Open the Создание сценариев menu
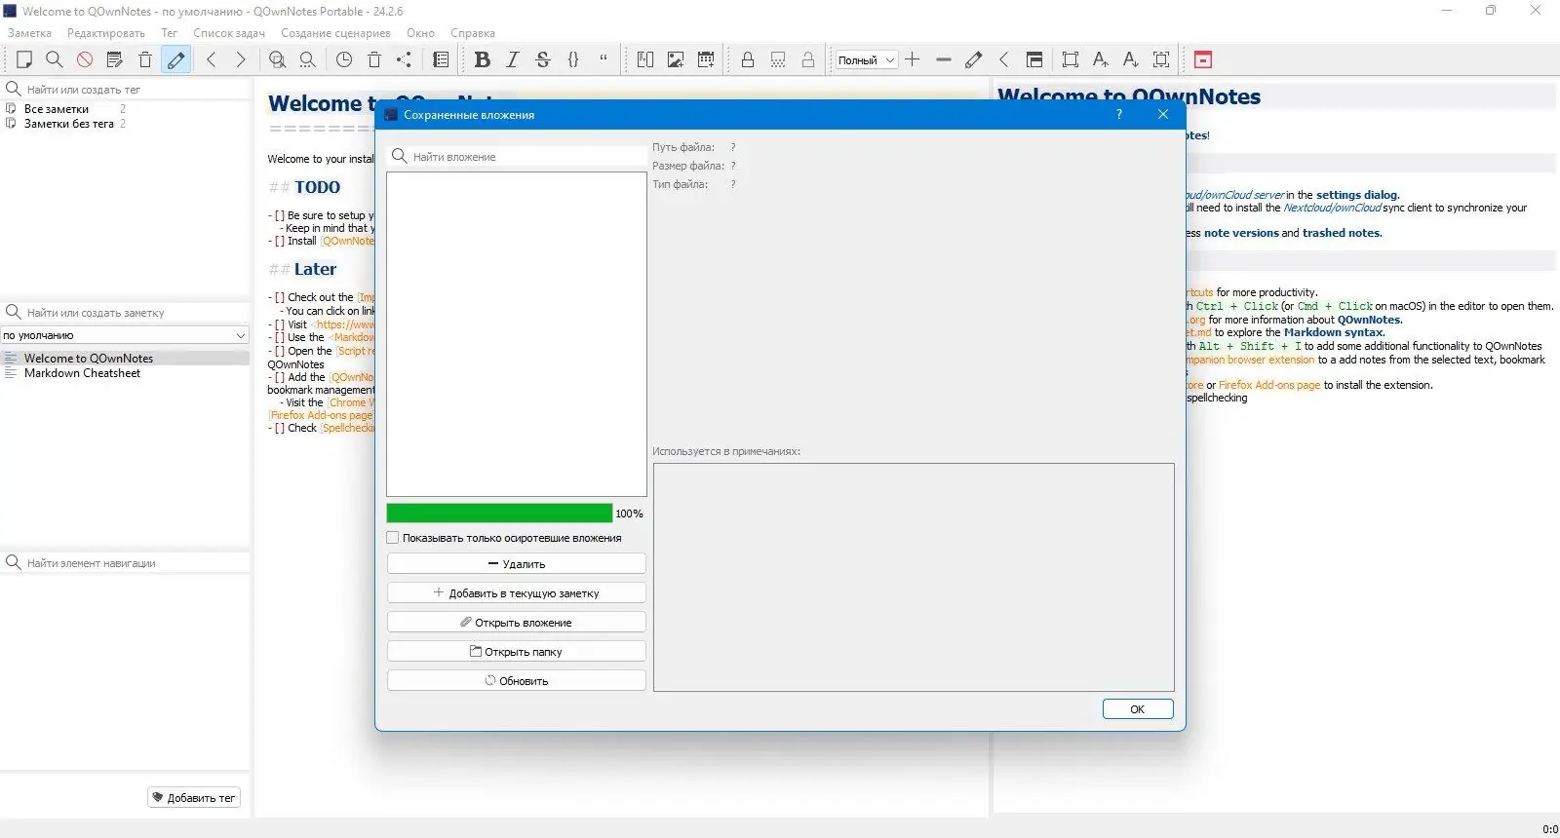This screenshot has height=838, width=1560. click(335, 33)
